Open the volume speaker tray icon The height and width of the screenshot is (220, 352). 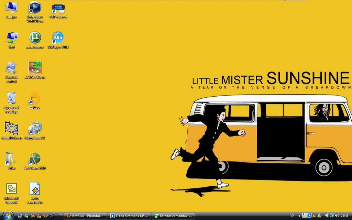[337, 216]
